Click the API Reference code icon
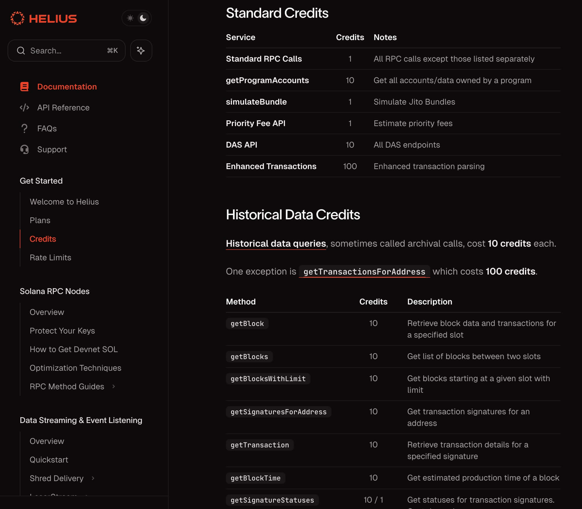The width and height of the screenshot is (582, 509). pyautogui.click(x=24, y=107)
